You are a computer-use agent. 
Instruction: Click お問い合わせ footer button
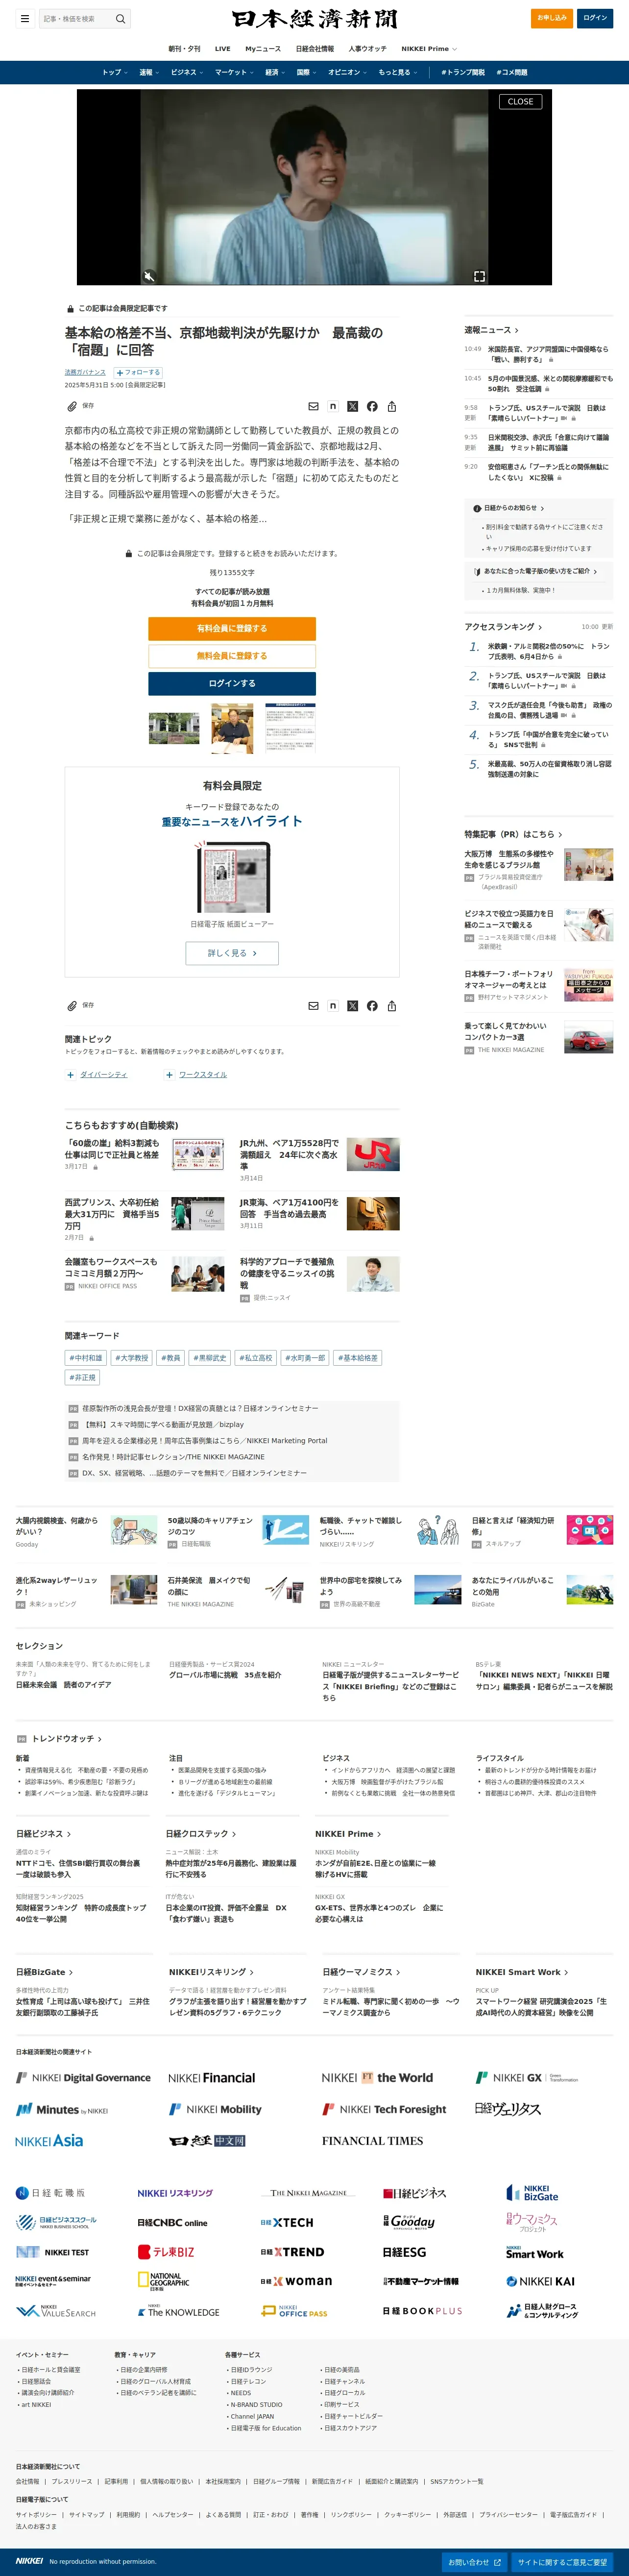click(474, 2562)
